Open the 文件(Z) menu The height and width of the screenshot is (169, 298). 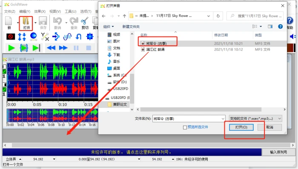tap(10, 11)
